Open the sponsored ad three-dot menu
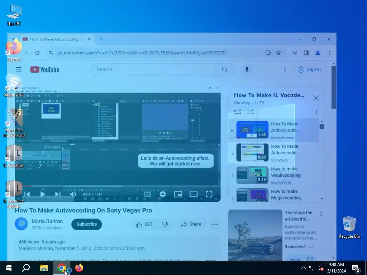Viewport: 367px width, 275px height. tap(321, 213)
